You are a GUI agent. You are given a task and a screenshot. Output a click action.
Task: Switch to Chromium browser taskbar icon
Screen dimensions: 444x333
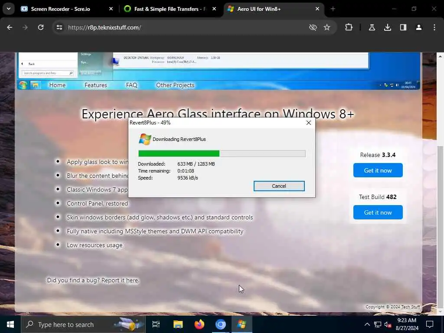point(221,324)
